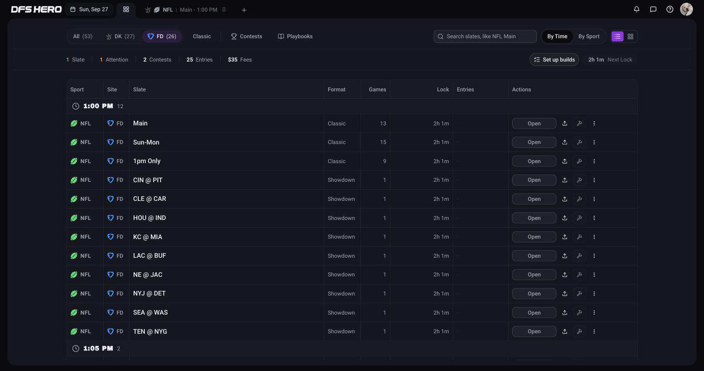Image resolution: width=704 pixels, height=371 pixels.
Task: Sort slates By Time
Action: tap(557, 36)
